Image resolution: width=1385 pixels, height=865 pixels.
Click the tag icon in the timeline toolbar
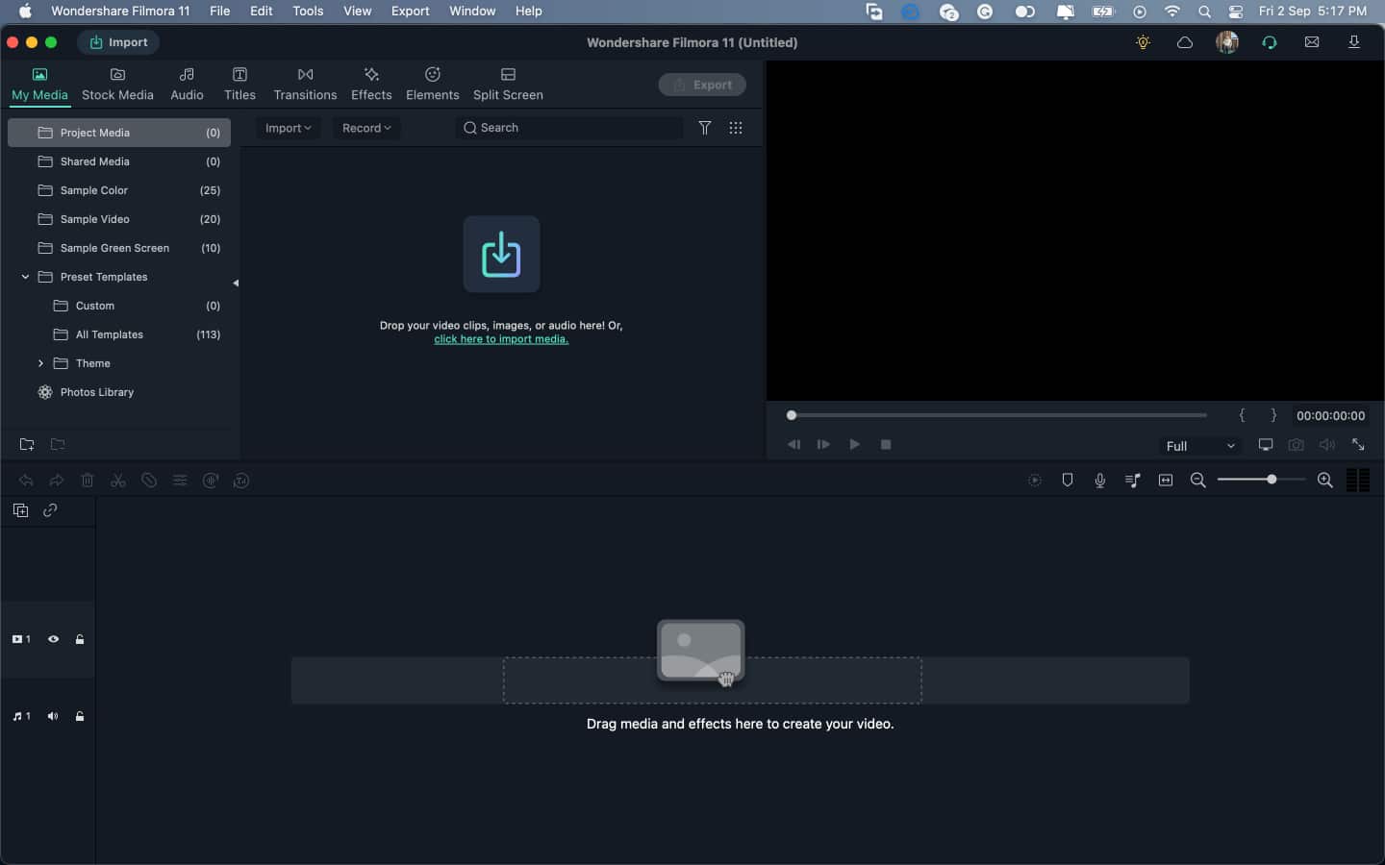coord(149,481)
